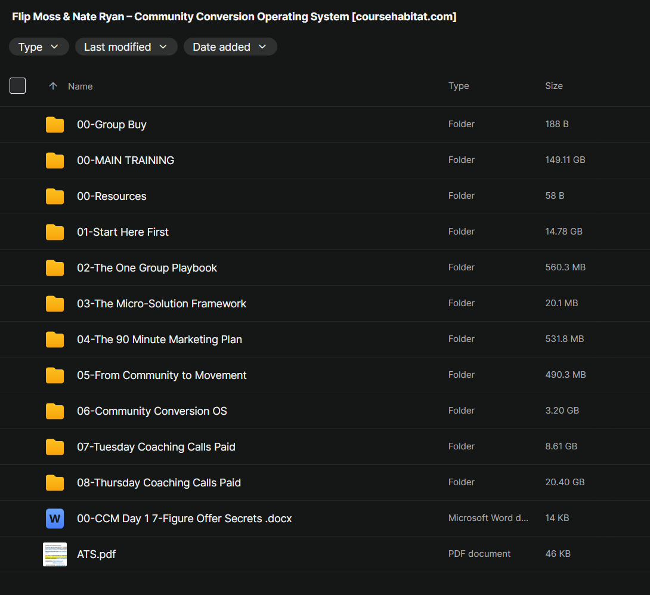Open 04-The 90 Minute Marketing Plan name
Image resolution: width=650 pixels, height=595 pixels.
(x=160, y=340)
